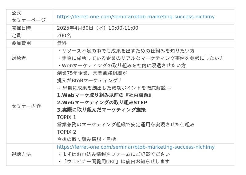Screen dimensions: 246x175
Task: Click the 定員 label cell
Action: [x=29, y=35]
